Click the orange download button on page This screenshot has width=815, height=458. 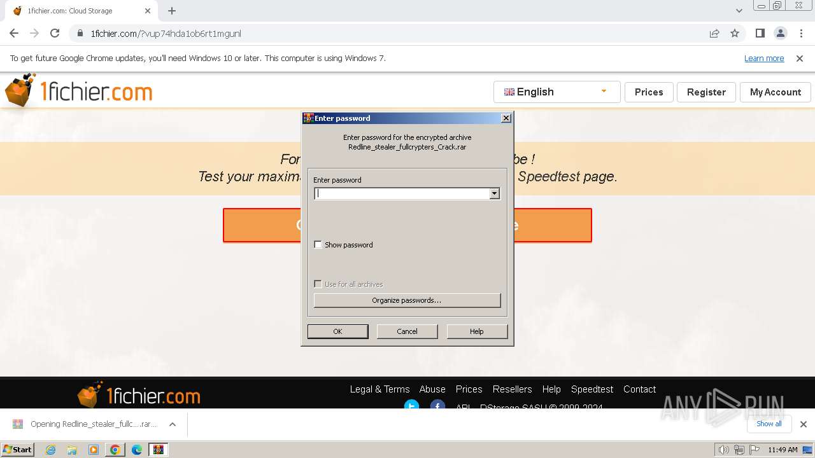tap(407, 225)
